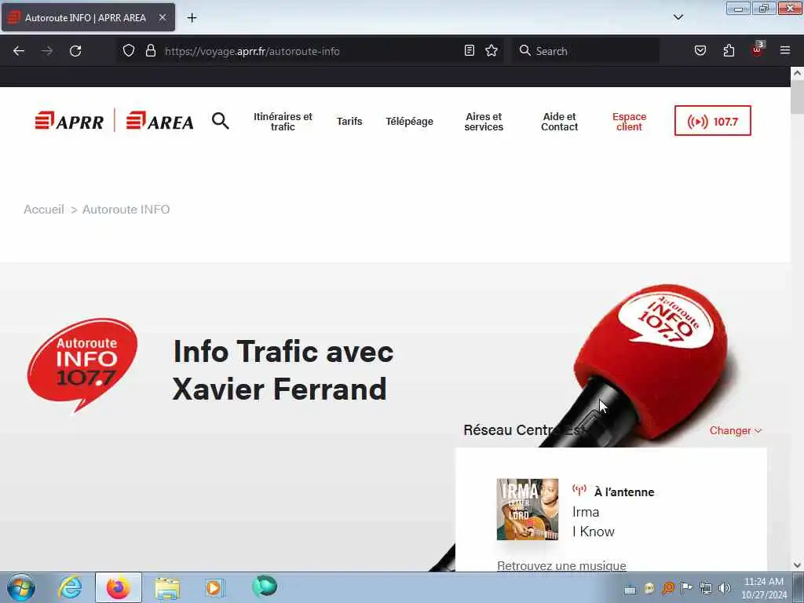Click the AREA logo
The height and width of the screenshot is (603, 804).
[160, 121]
